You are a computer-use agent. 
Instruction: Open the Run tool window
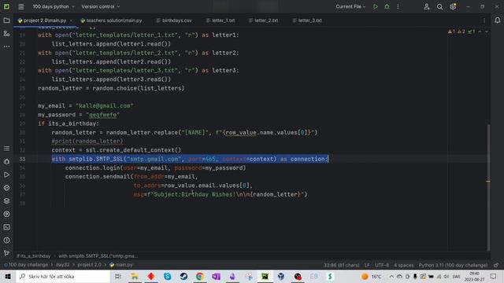6,175
